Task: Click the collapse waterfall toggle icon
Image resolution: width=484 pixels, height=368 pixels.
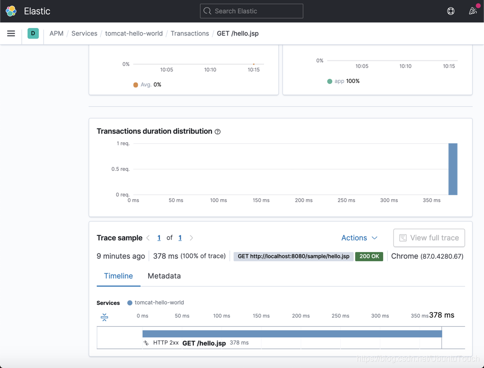Action: click(x=104, y=317)
